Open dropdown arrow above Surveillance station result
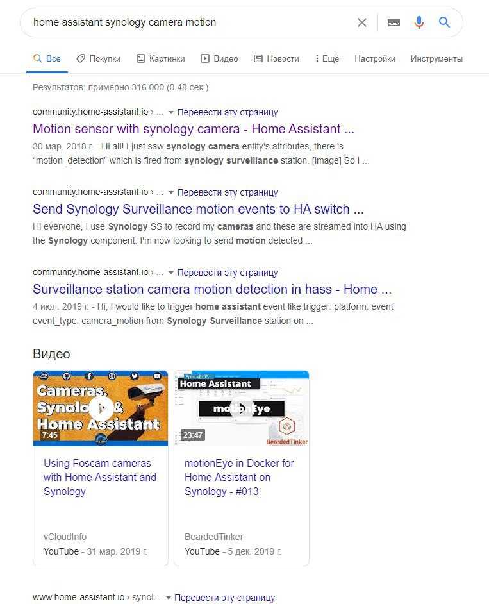Screen dimensions: 489x604 (x=171, y=273)
